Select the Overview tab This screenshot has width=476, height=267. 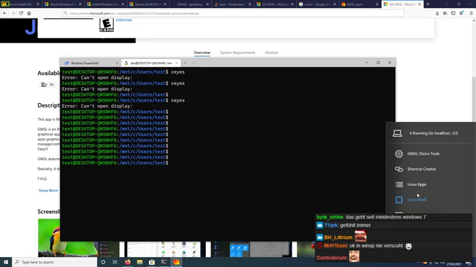pyautogui.click(x=202, y=53)
